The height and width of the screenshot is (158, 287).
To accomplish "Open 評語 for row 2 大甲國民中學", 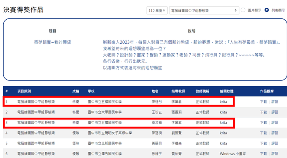I will [x=275, y=112].
